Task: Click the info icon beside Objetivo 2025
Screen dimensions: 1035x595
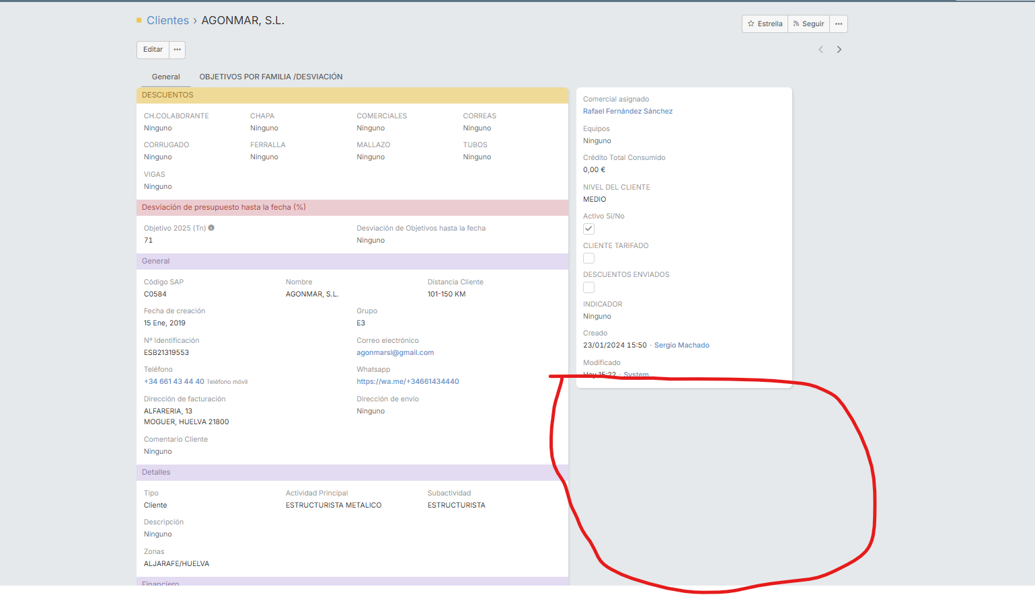Action: (211, 228)
